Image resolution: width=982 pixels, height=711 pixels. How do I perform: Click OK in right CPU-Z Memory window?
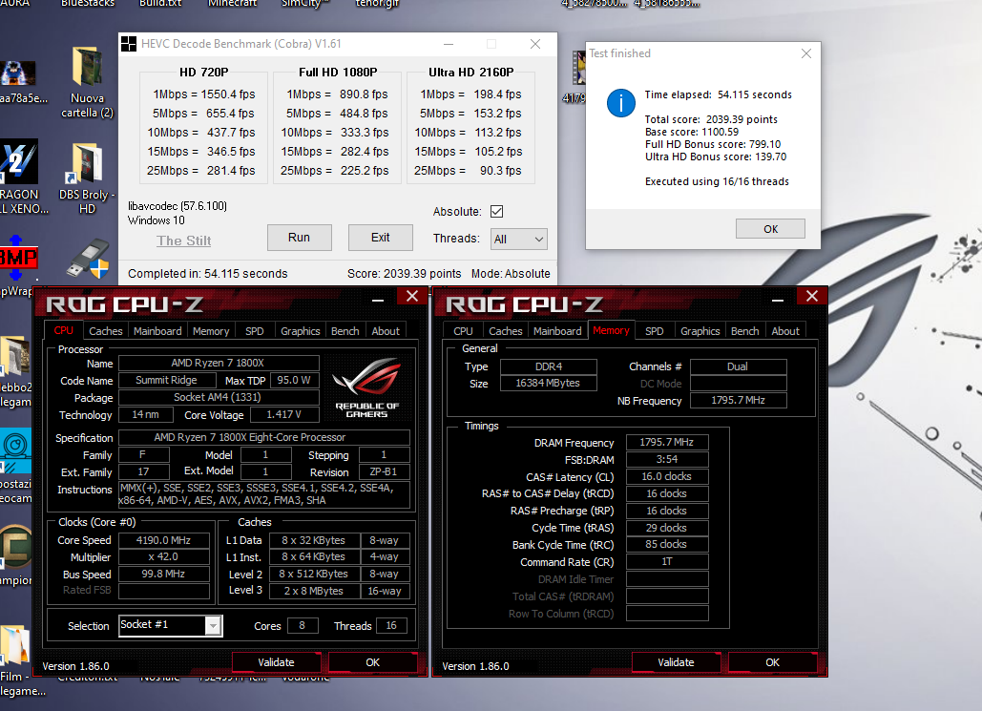coord(772,662)
